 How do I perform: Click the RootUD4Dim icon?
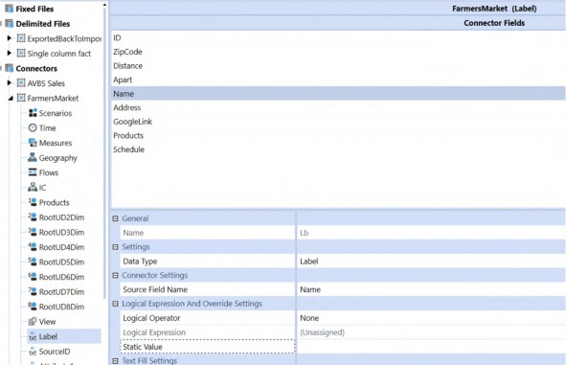[x=33, y=246]
